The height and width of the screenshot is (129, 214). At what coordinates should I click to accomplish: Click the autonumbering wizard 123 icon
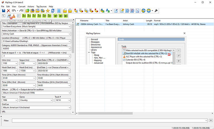coord(137,11)
